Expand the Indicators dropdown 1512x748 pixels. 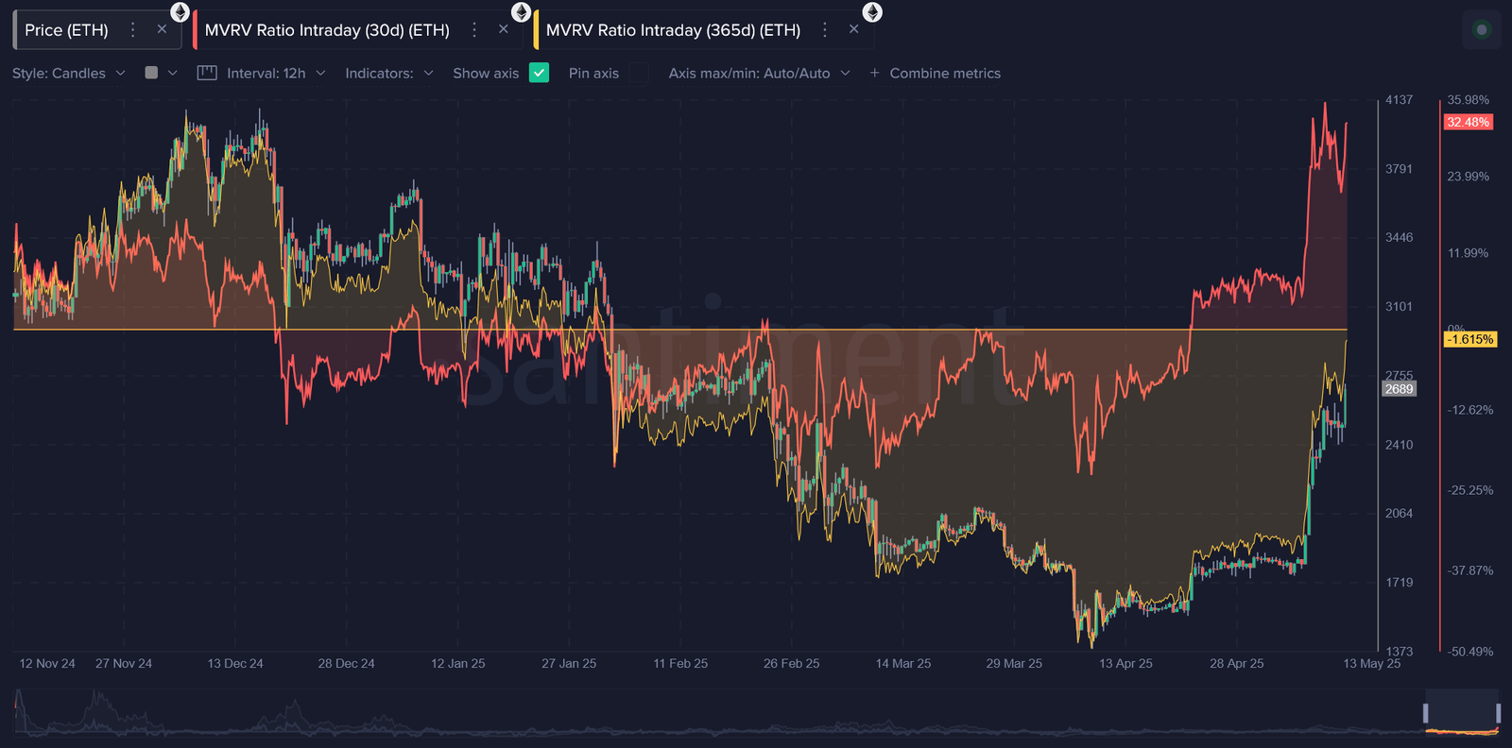pos(388,73)
